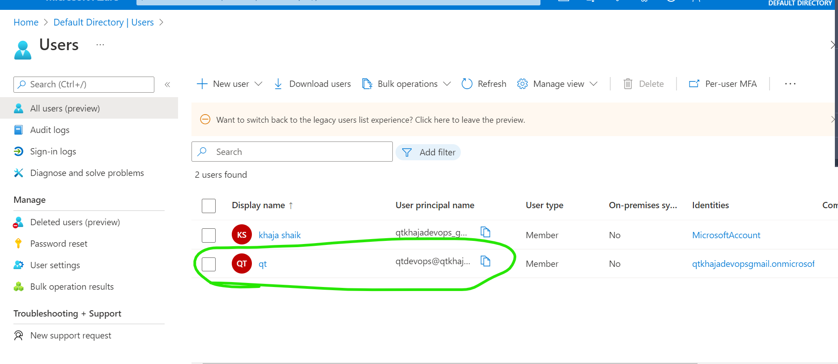Go to Home breadcrumb

(26, 22)
